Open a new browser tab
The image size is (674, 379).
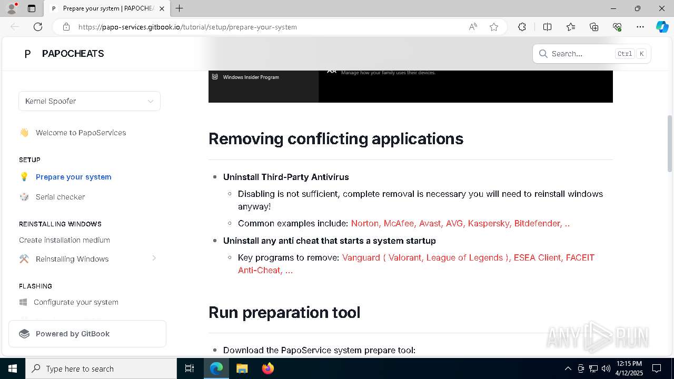(180, 8)
